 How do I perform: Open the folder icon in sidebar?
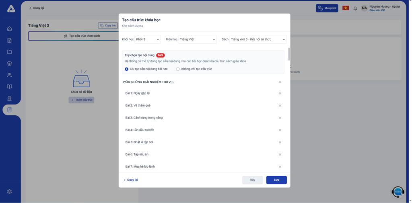click(10, 52)
